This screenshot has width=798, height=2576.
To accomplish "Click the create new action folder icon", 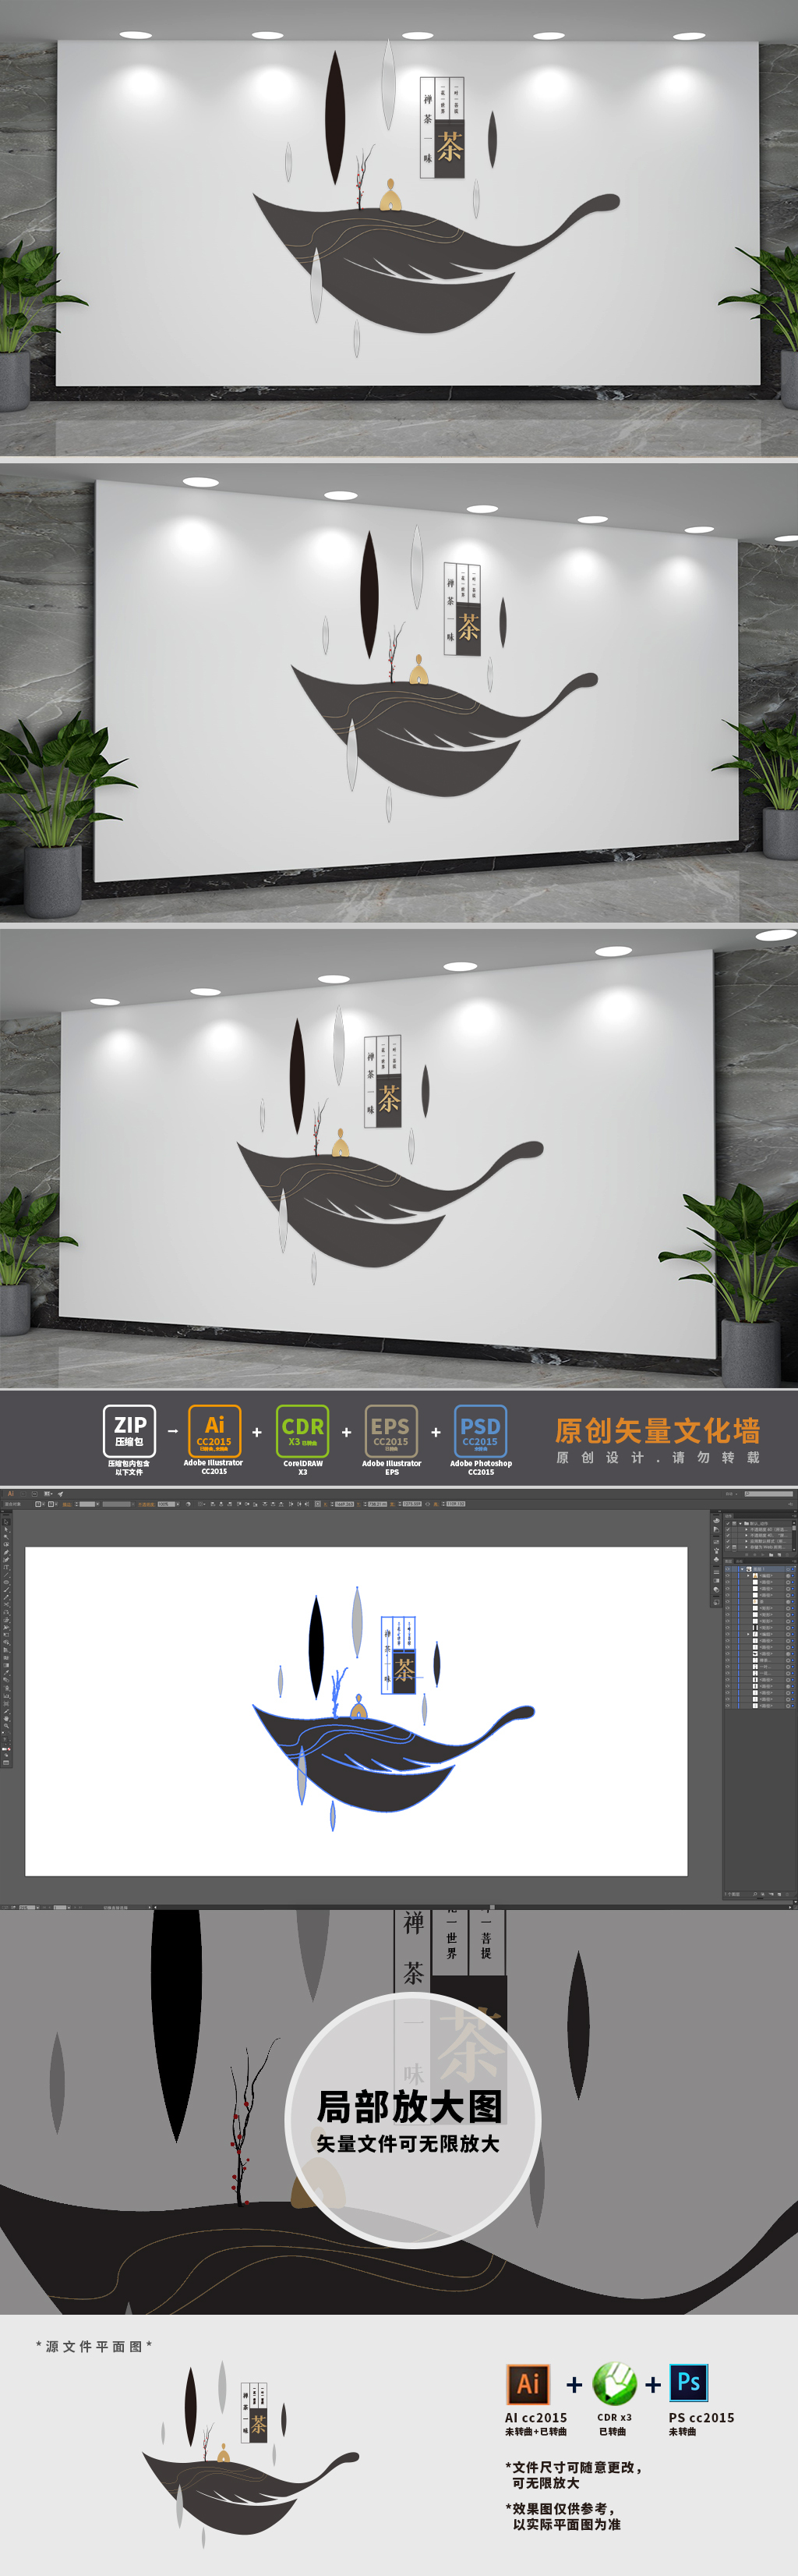I will 771,1555.
